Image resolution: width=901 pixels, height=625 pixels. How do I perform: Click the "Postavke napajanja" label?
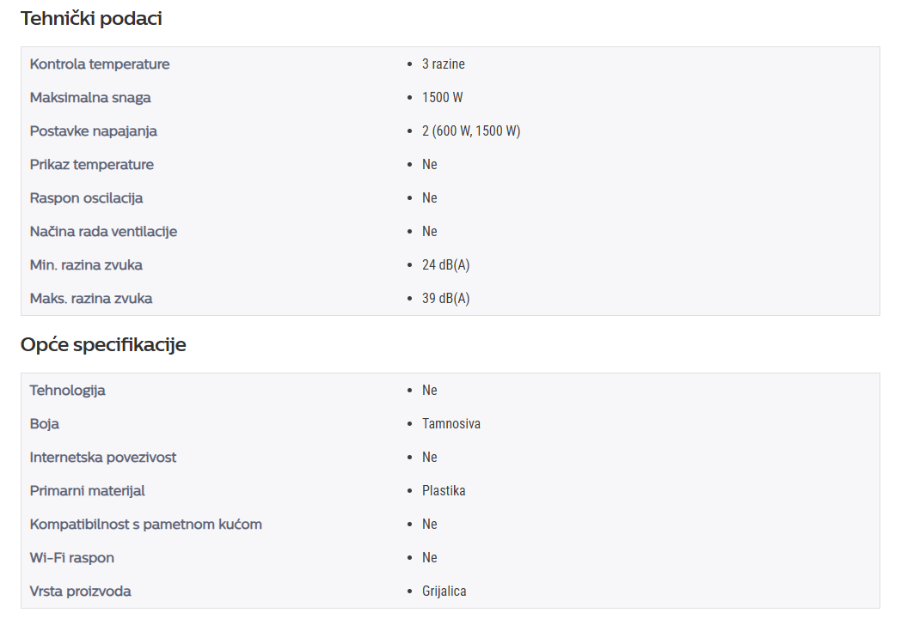click(x=94, y=131)
